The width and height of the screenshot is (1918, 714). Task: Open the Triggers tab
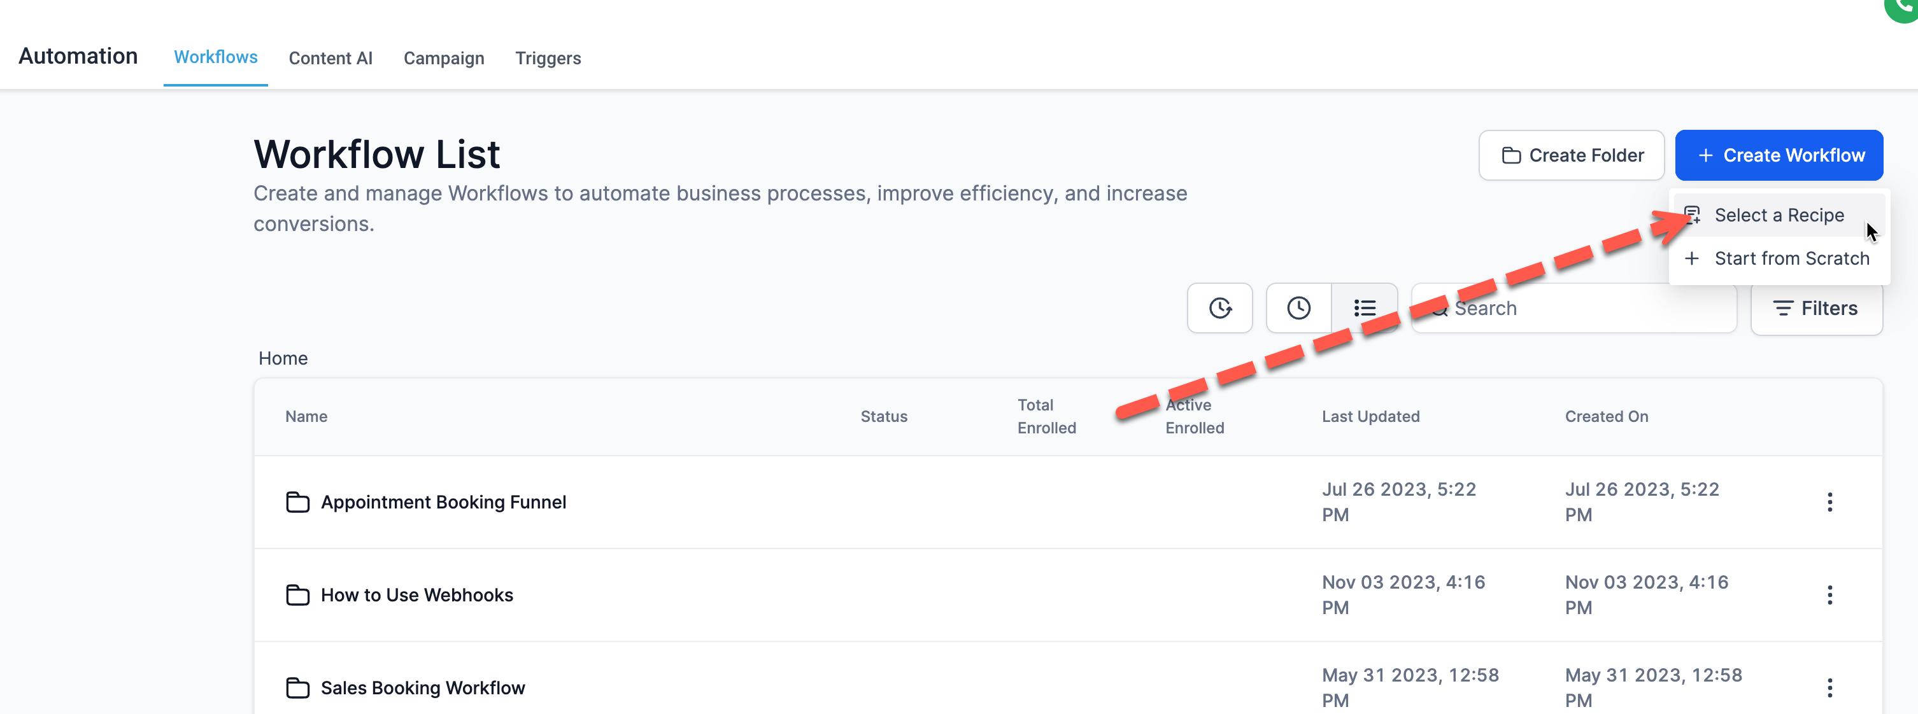click(x=548, y=58)
